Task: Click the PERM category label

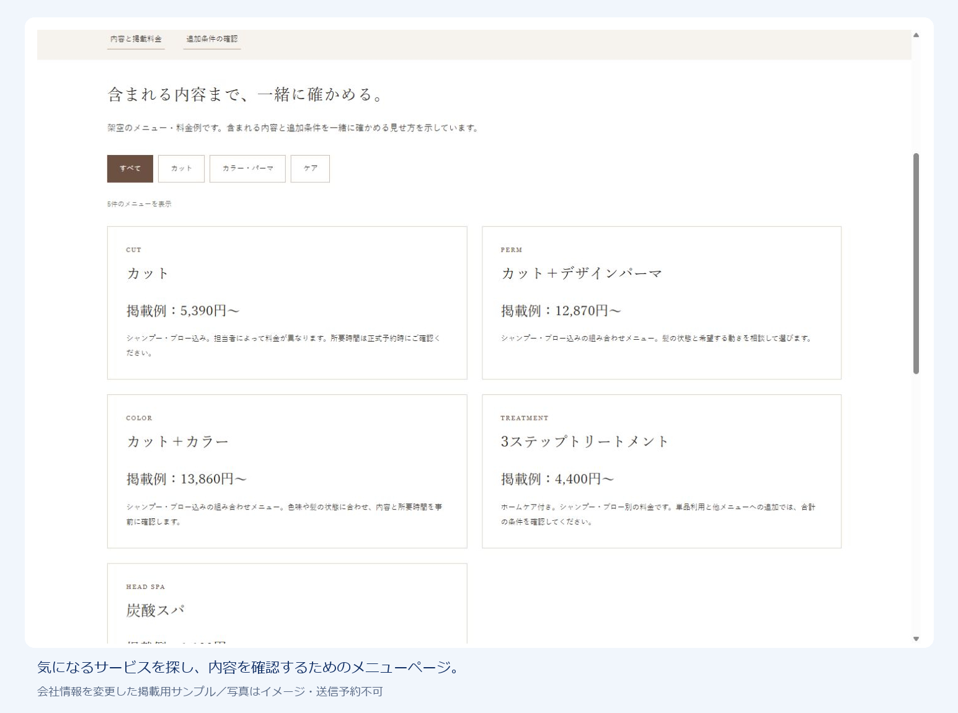Action: click(512, 250)
